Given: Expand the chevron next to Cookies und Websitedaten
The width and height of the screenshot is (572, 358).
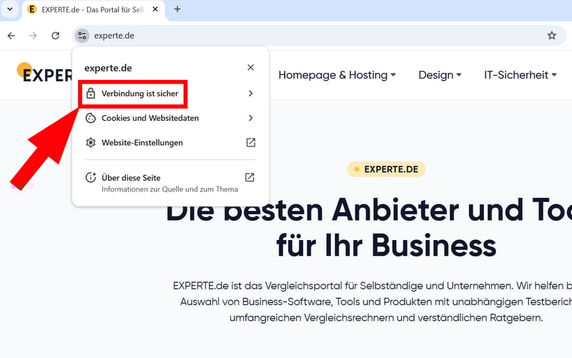Looking at the screenshot, I should [251, 118].
